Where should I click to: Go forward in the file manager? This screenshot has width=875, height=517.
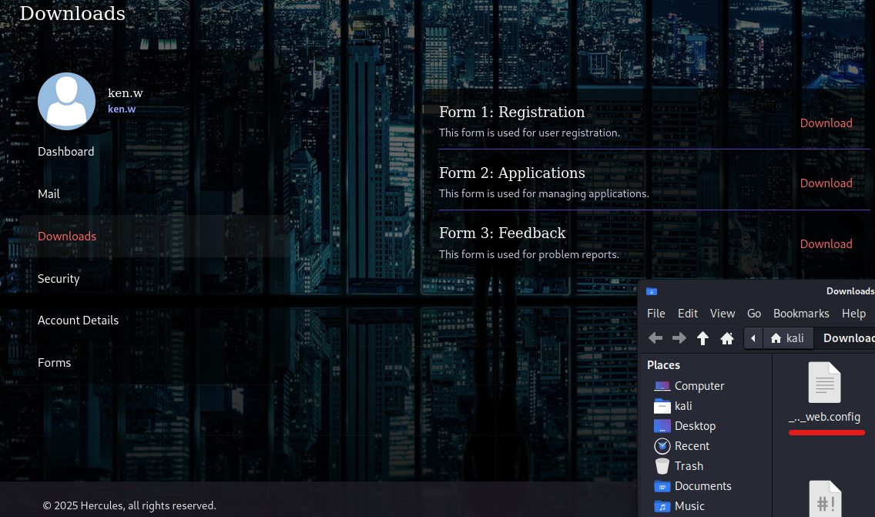tap(679, 337)
